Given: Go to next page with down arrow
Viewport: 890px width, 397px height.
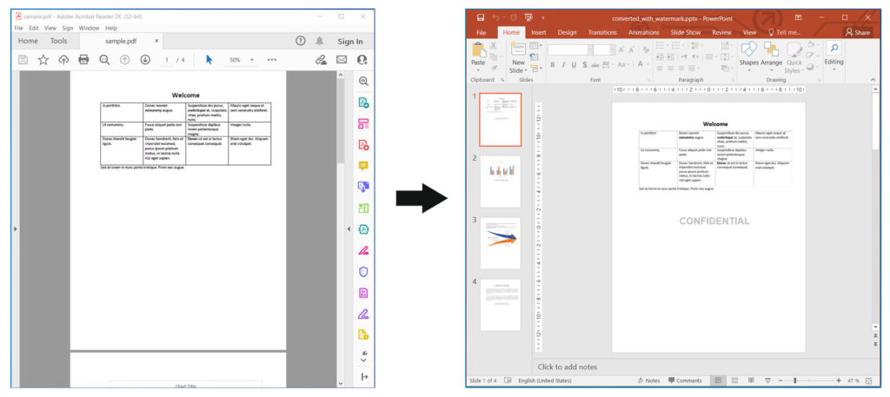Looking at the screenshot, I should coord(144,60).
